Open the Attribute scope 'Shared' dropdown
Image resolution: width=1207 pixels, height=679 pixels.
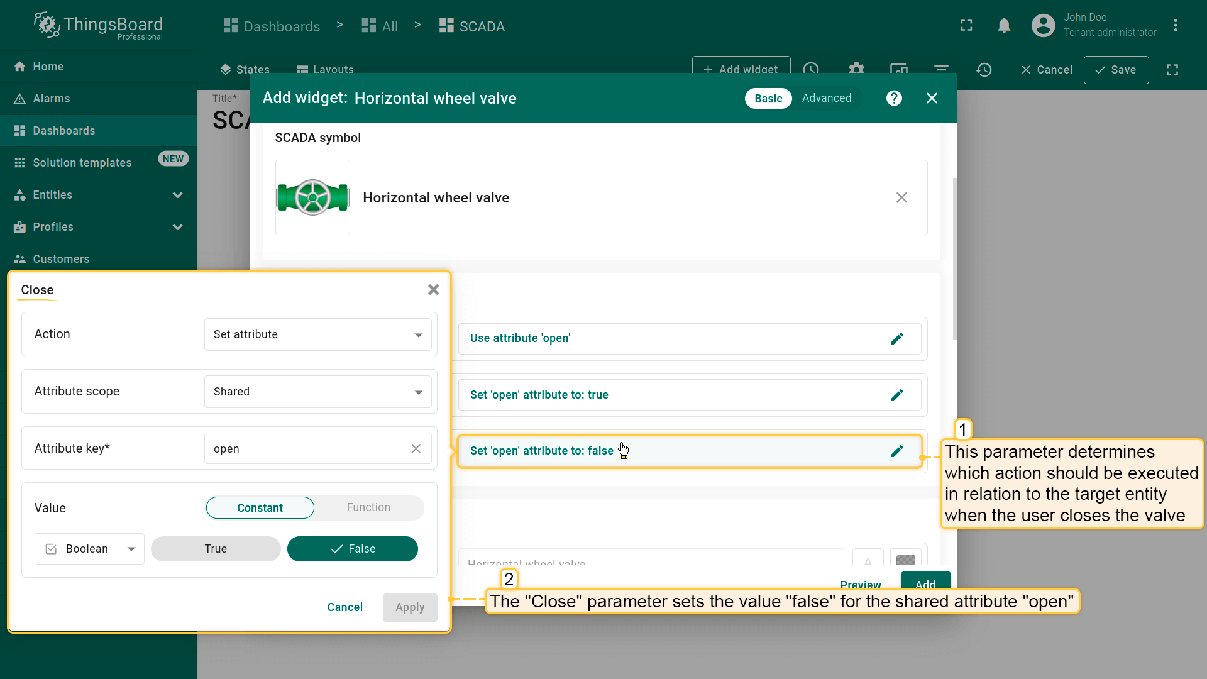(x=317, y=392)
